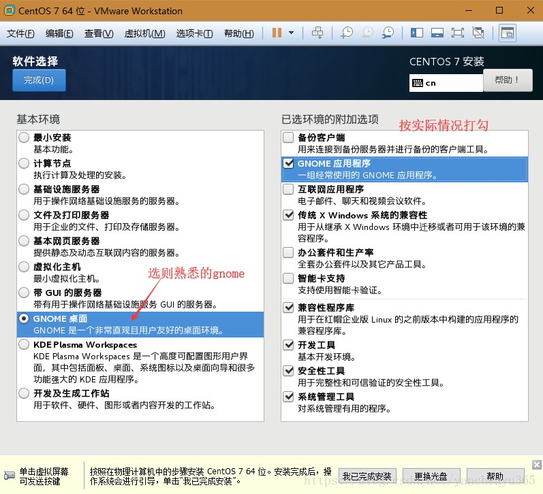This screenshot has height=494, width=543.
Task: Open the 文件(F) menu
Action: tap(20, 33)
